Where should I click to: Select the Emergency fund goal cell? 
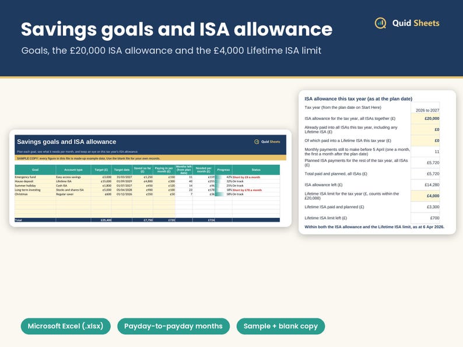[x=35, y=177]
